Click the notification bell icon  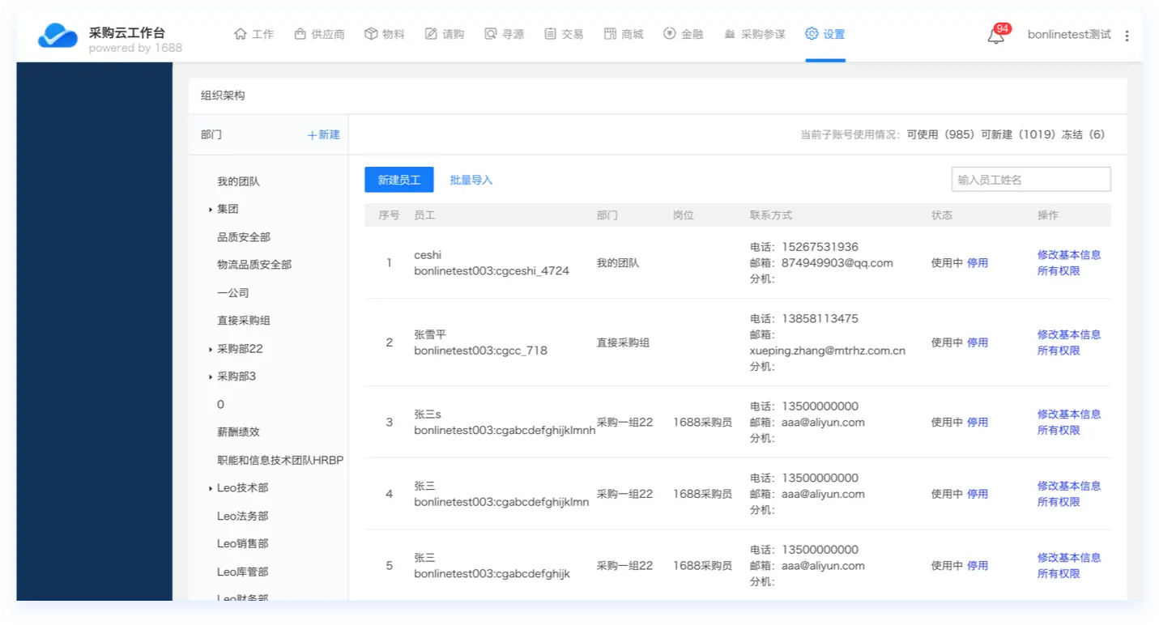coord(995,36)
